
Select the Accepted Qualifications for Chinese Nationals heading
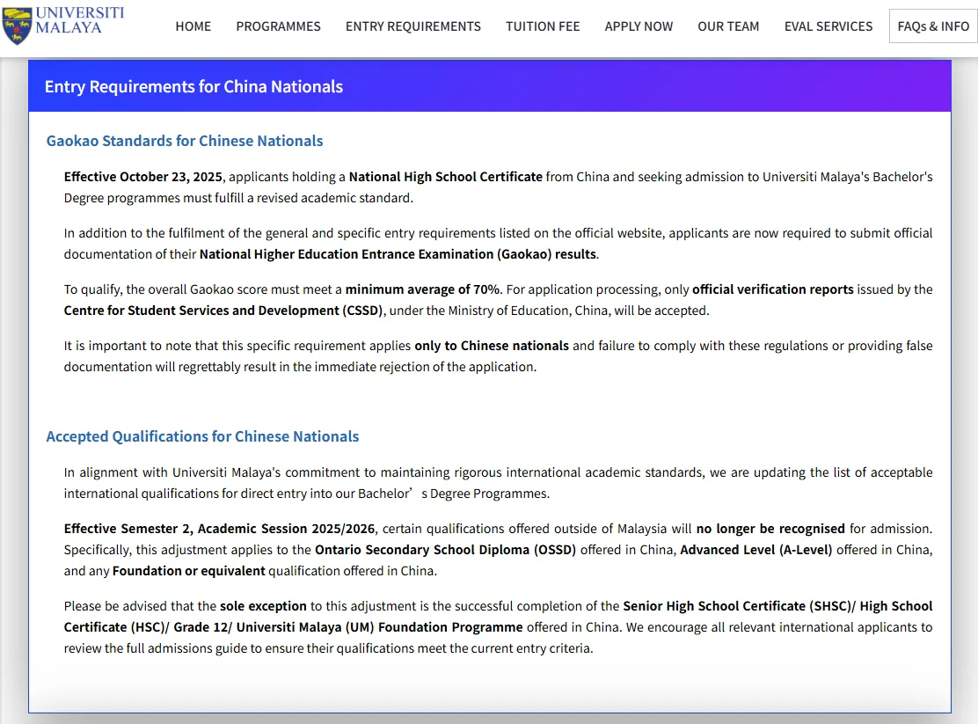202,436
